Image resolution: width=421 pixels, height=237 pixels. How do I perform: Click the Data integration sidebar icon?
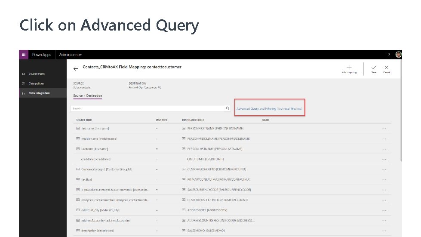[23, 93]
